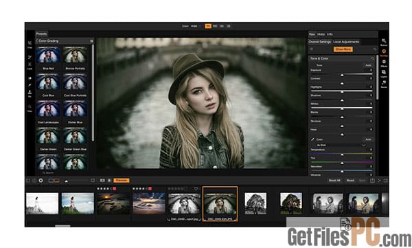Switch to the Nav tab
Viewport: 412px width, 248px height.
pyautogui.click(x=312, y=34)
